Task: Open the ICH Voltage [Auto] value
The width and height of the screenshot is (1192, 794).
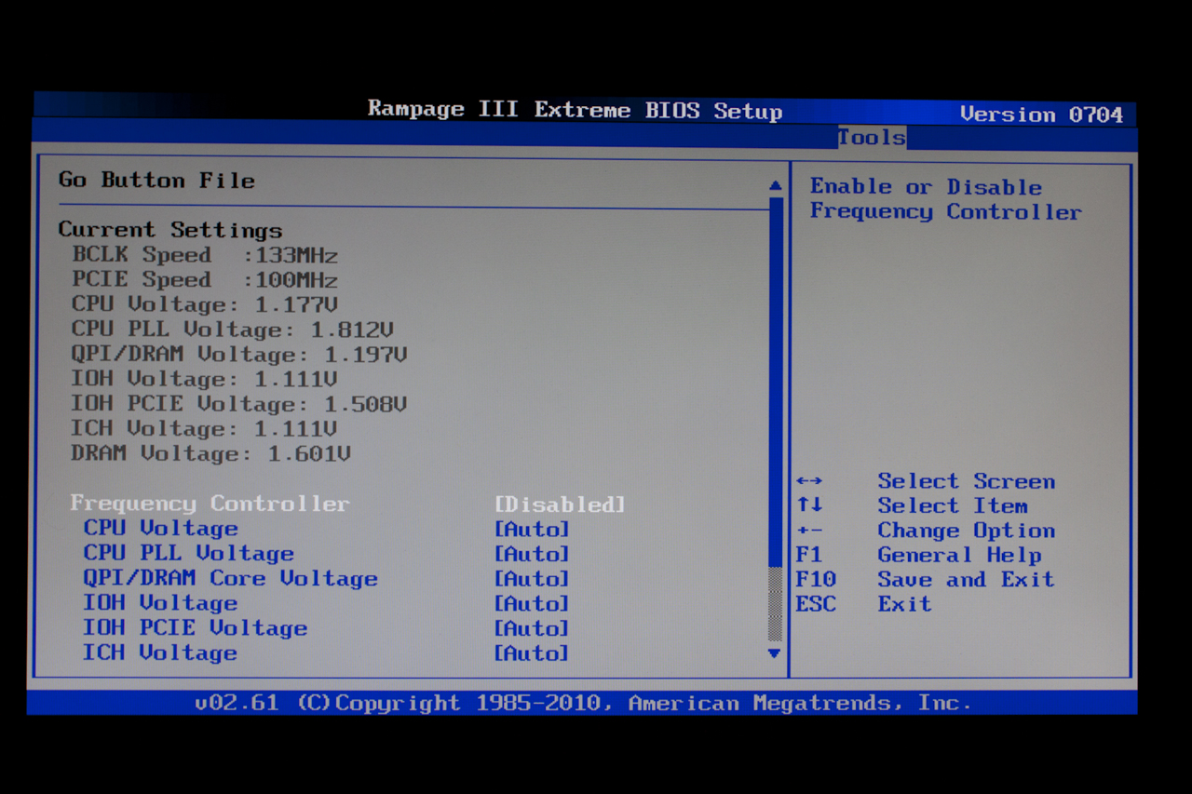Action: point(531,653)
